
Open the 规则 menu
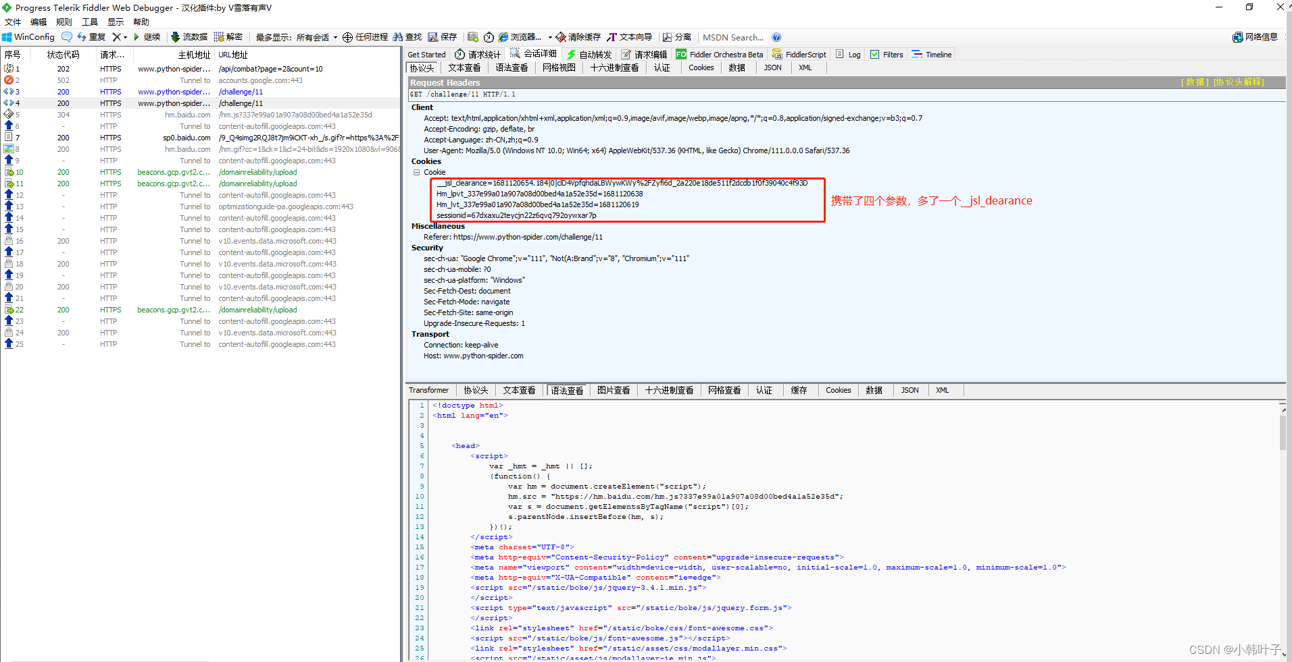[x=64, y=22]
